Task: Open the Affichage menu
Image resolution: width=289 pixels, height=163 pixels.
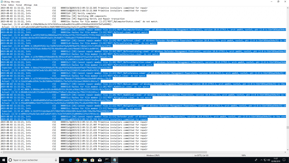Action: (x=28, y=5)
